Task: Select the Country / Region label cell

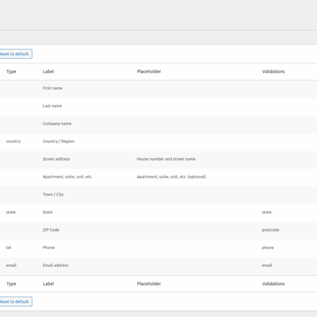Action: point(59,141)
